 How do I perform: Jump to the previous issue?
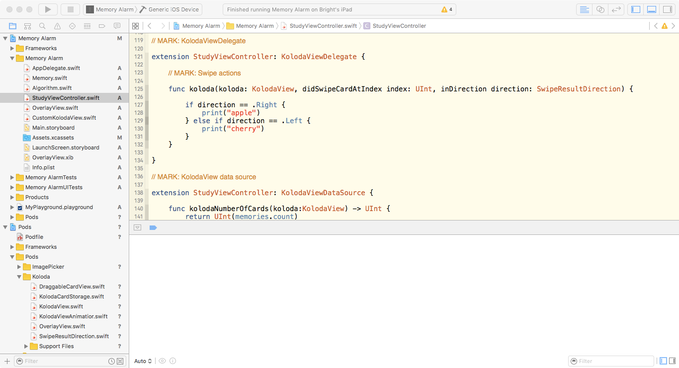click(x=656, y=26)
